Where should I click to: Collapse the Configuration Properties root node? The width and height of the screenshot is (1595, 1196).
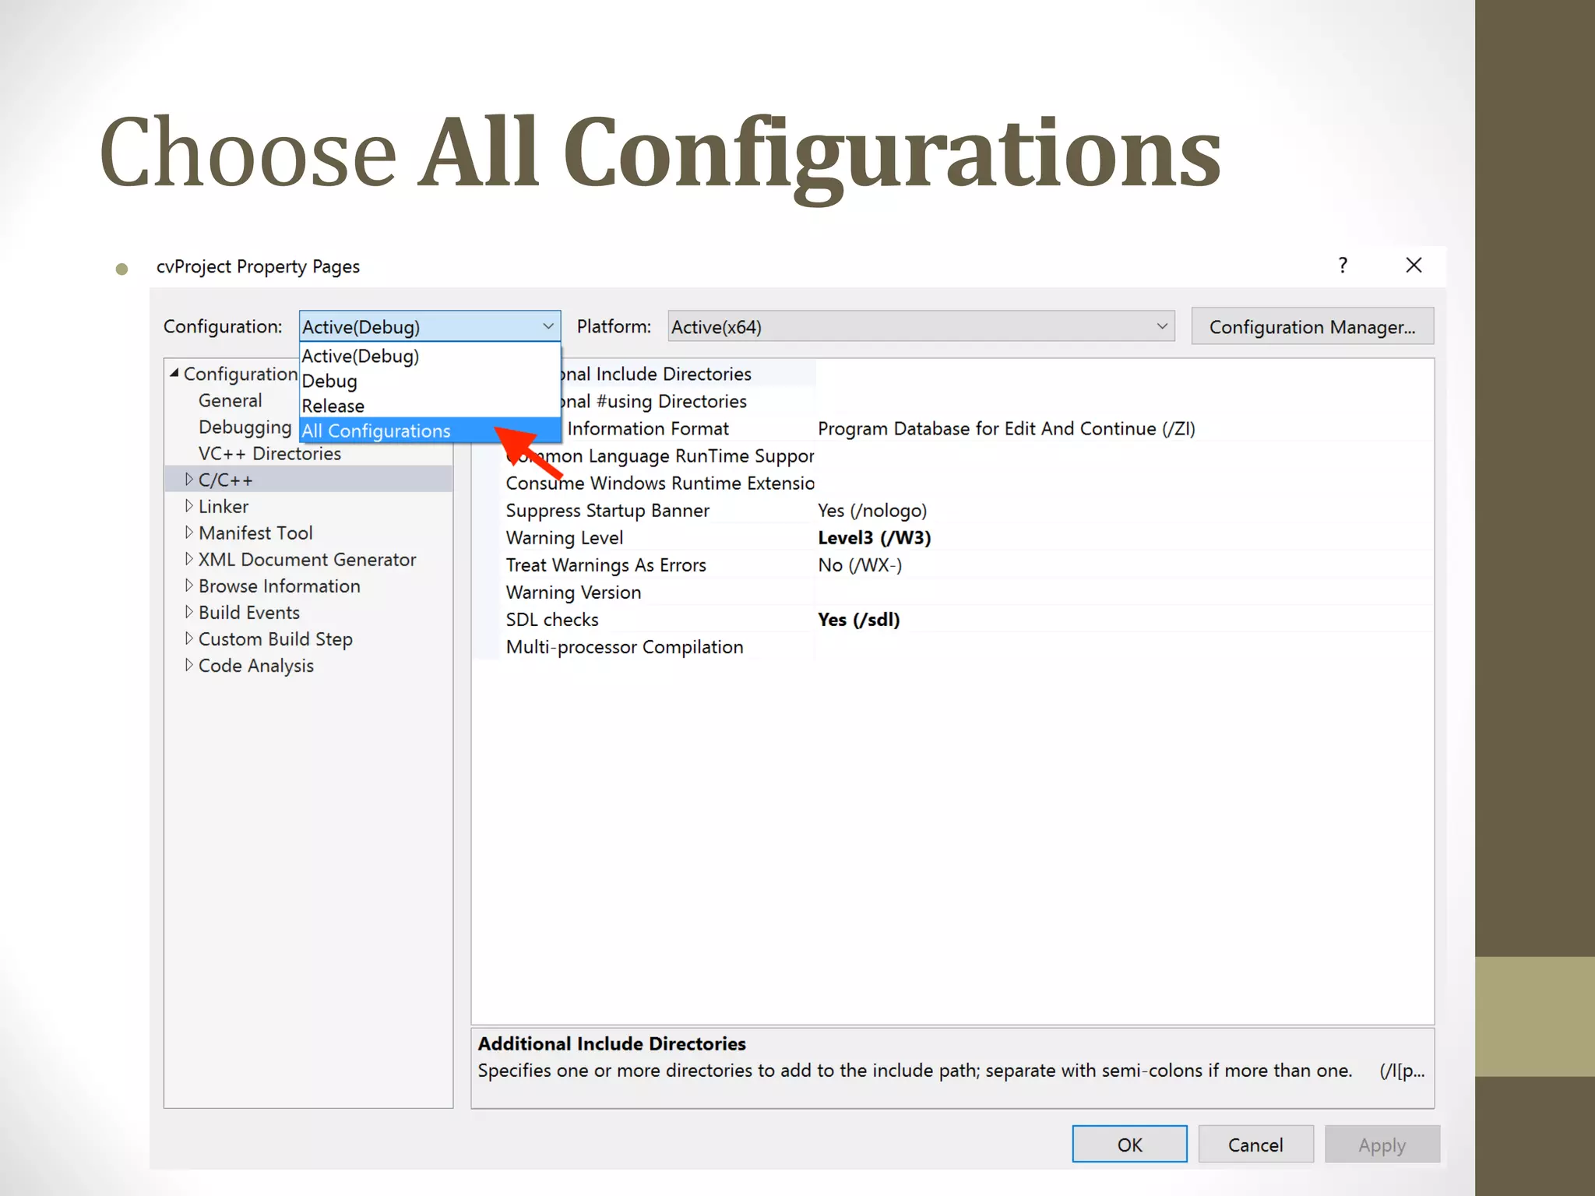pyautogui.click(x=174, y=373)
